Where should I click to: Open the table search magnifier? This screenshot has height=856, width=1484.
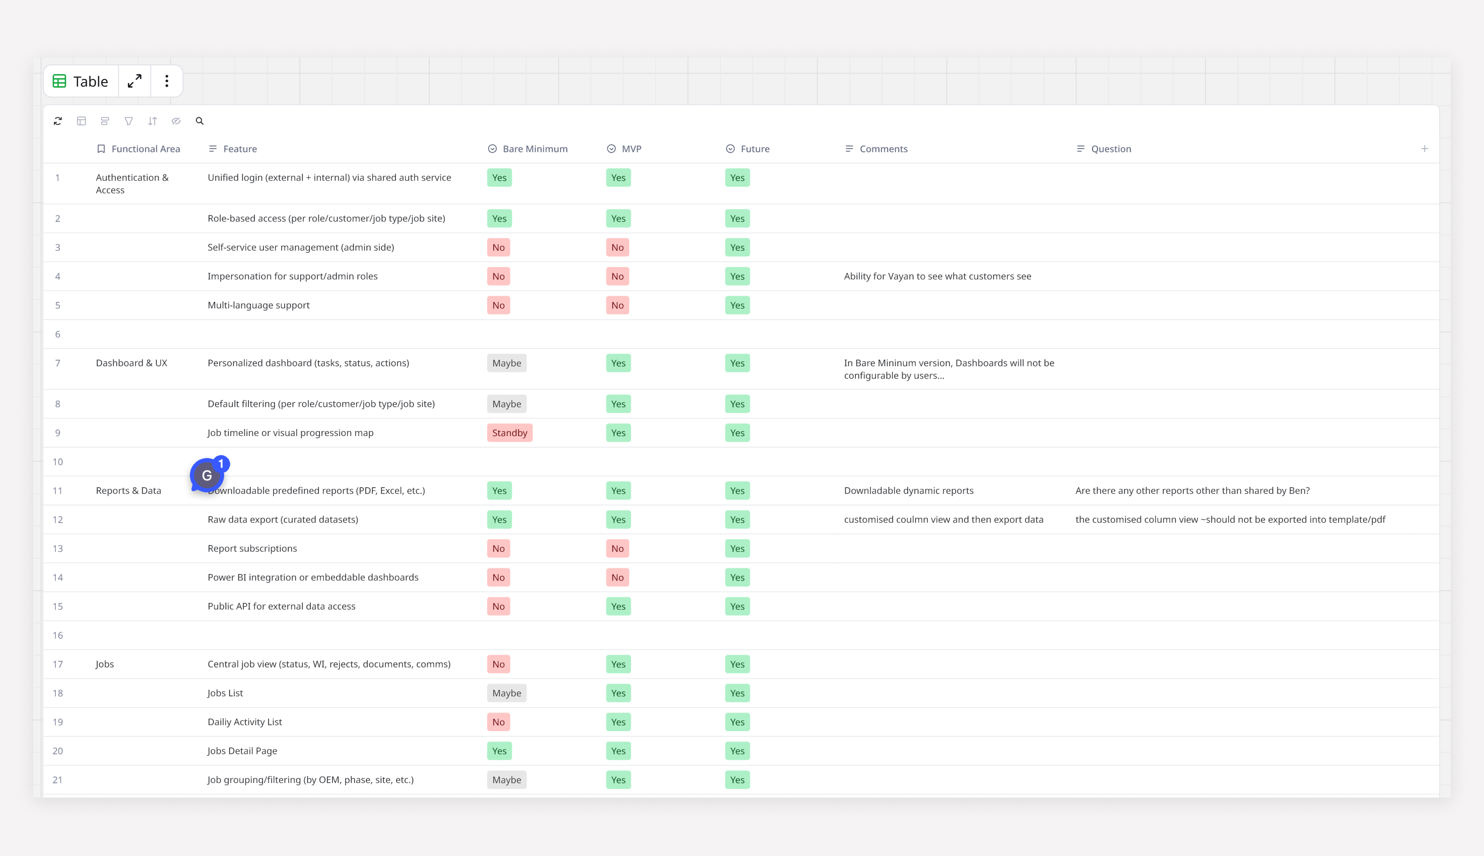coord(200,121)
